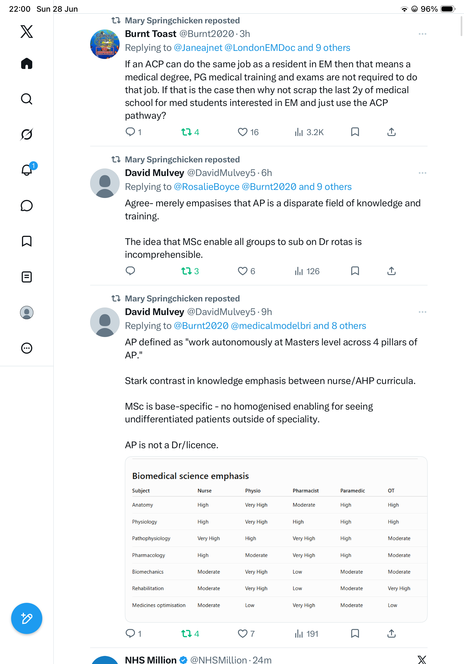The height and width of the screenshot is (664, 464).
Task: Open more options on David Mulvey 9h post
Action: pyautogui.click(x=422, y=312)
